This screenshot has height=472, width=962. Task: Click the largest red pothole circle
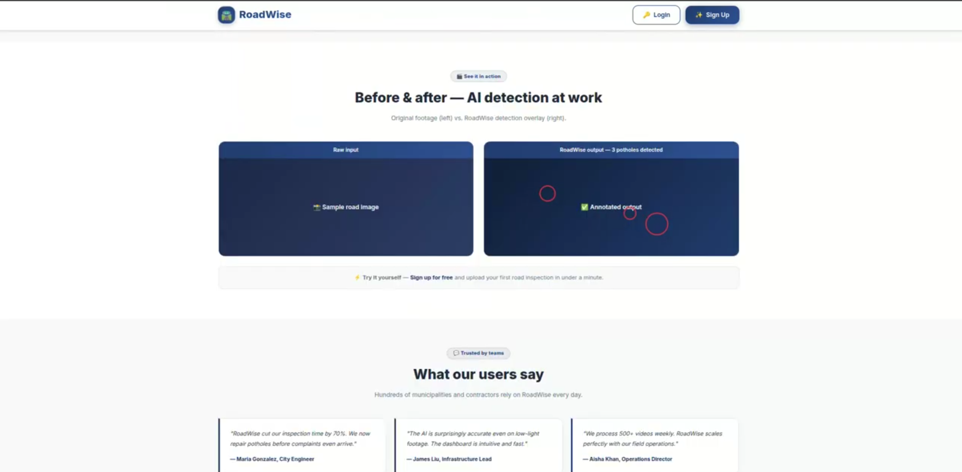tap(657, 224)
